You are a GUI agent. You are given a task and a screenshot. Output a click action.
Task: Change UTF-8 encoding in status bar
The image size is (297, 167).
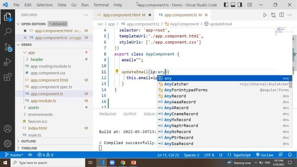point(209,155)
